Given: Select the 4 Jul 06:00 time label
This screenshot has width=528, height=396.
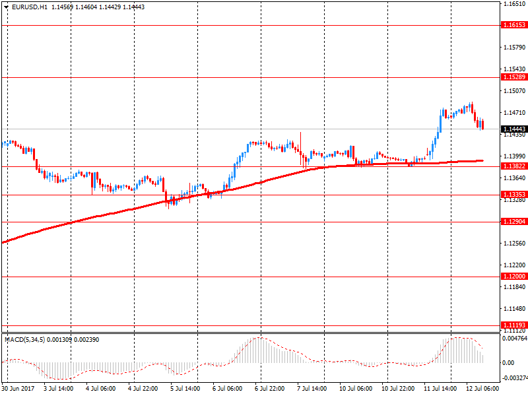Looking at the screenshot, I should click(x=100, y=388).
